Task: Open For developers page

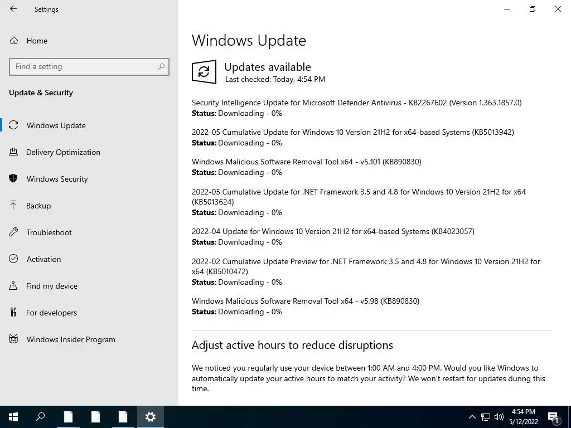Action: coord(51,313)
